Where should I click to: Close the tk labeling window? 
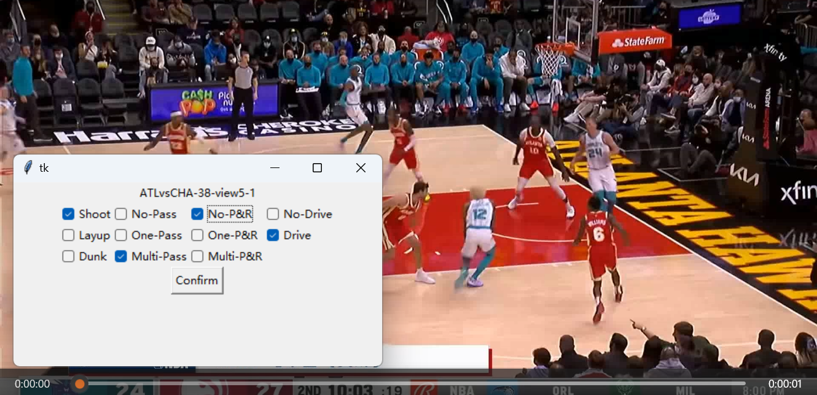coord(361,168)
